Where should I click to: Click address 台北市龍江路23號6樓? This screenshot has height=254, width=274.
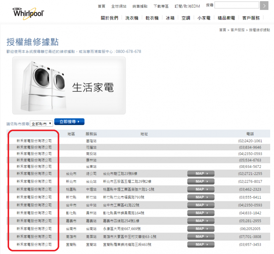tap(120, 174)
